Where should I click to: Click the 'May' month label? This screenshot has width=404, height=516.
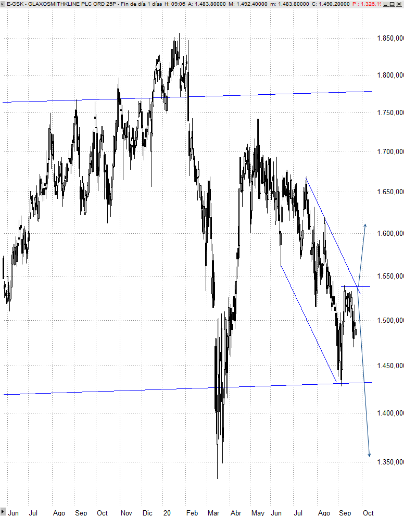pyautogui.click(x=258, y=512)
